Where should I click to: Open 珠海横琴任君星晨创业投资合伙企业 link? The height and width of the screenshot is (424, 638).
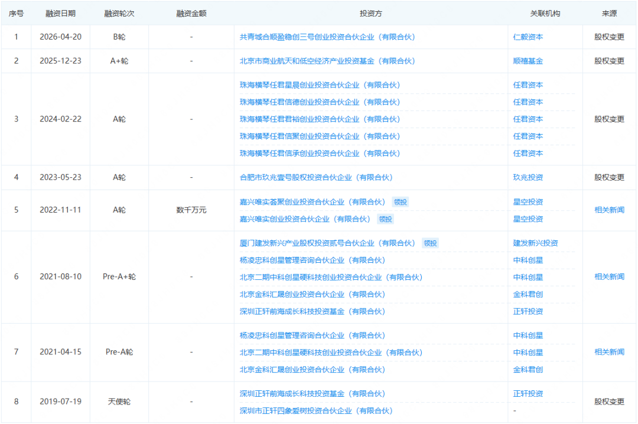coord(320,85)
